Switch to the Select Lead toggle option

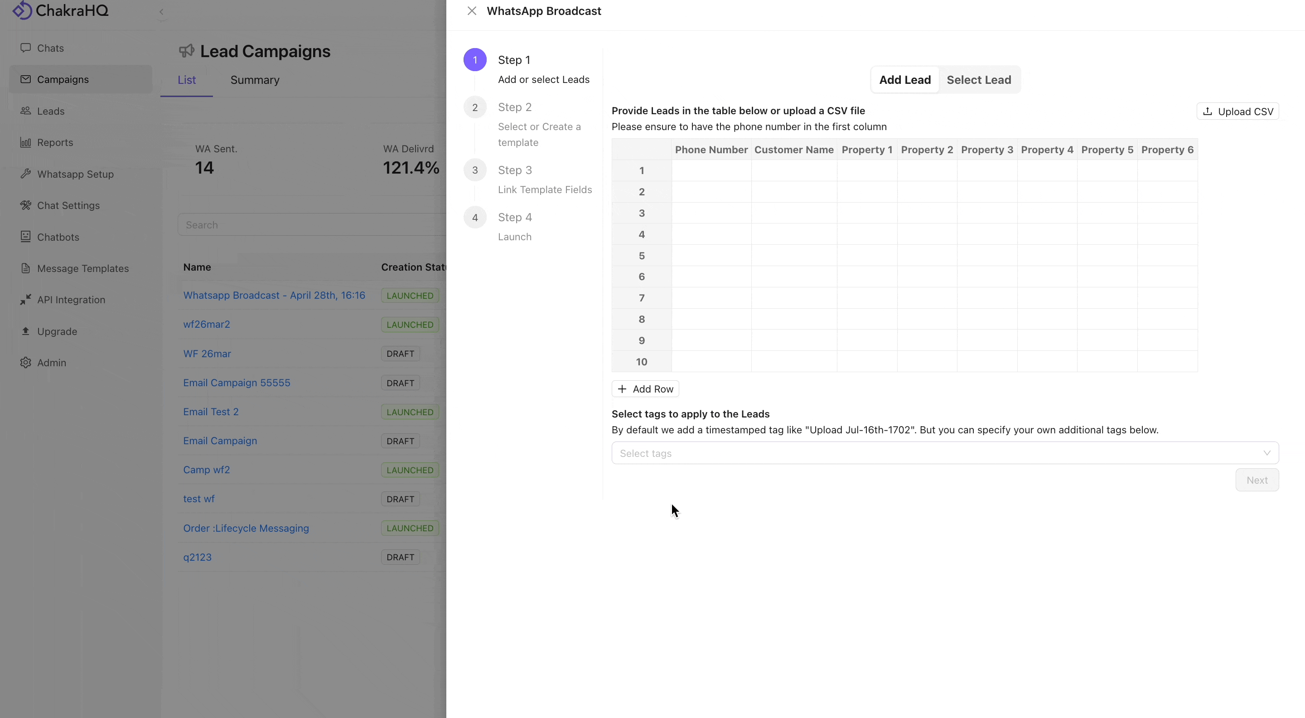[979, 80]
